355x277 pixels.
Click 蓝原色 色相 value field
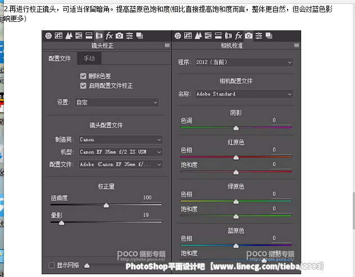click(281, 238)
